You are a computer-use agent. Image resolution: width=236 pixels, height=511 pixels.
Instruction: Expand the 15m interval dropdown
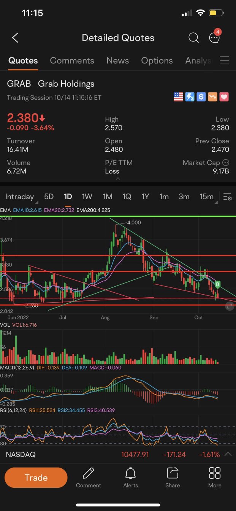coord(208,197)
